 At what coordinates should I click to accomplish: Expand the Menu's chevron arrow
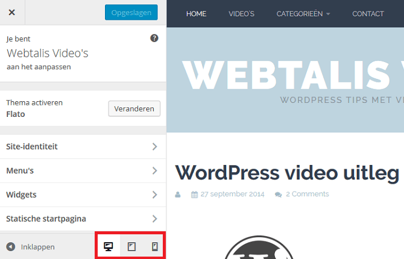point(154,170)
